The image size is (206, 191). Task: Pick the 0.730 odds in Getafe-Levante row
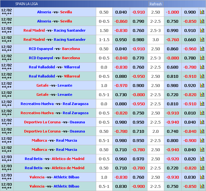[x=121, y=95]
